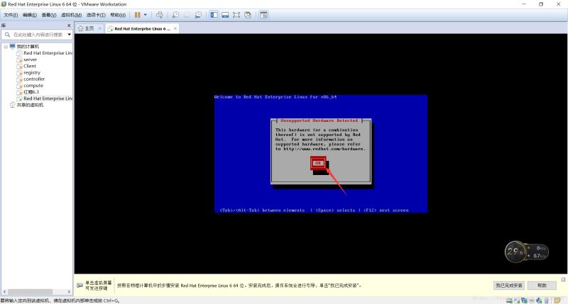The width and height of the screenshot is (568, 304).
Task: Click the library scrollbar left arrow
Action: (x=4, y=291)
